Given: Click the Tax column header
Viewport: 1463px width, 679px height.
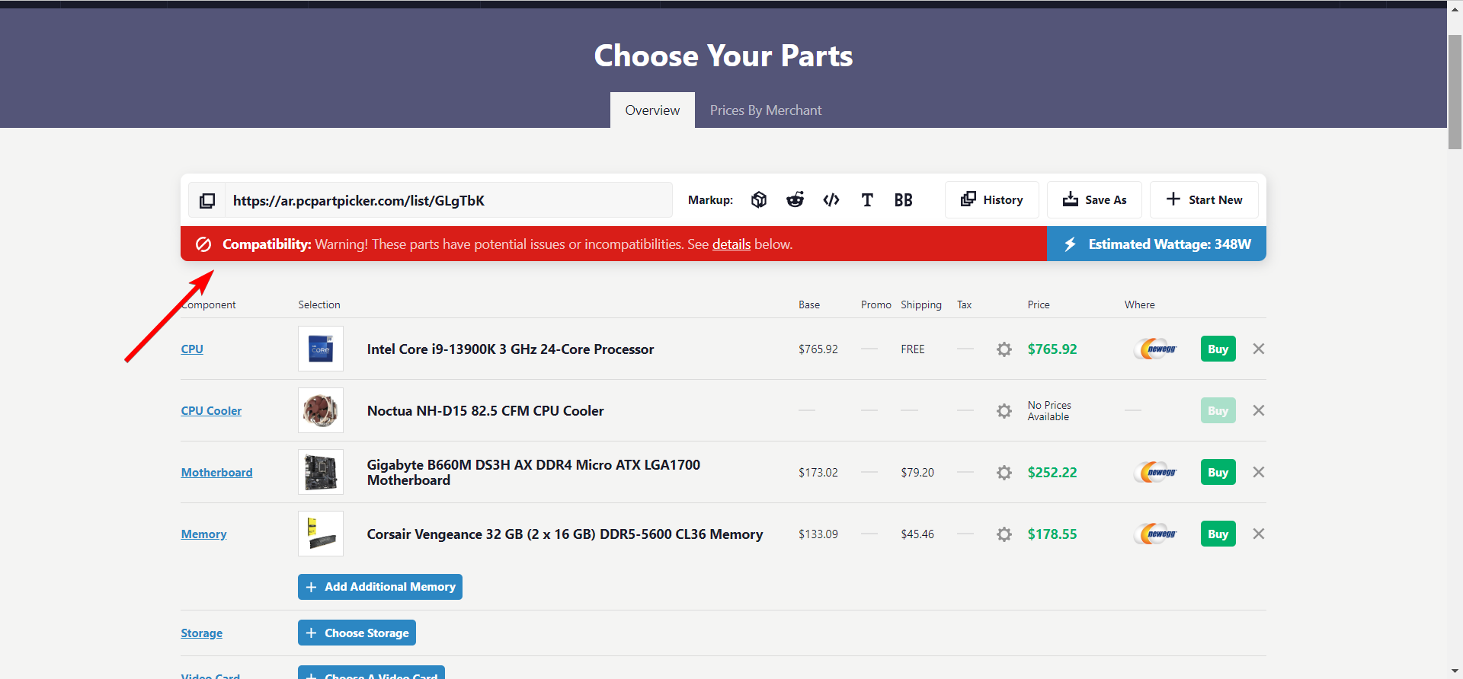Looking at the screenshot, I should click(964, 304).
